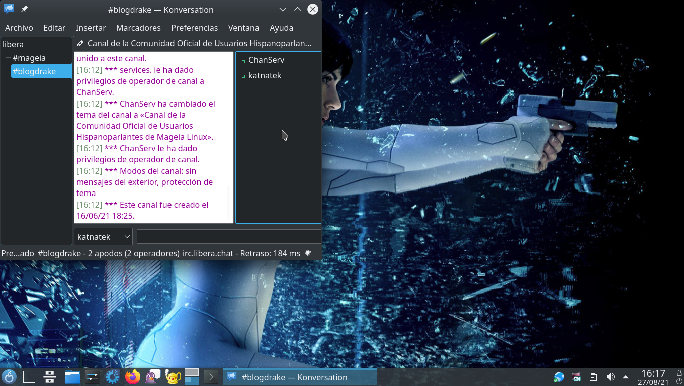The height and width of the screenshot is (386, 684).
Task: Open Pidgin messenger from the taskbar
Action: [152, 377]
